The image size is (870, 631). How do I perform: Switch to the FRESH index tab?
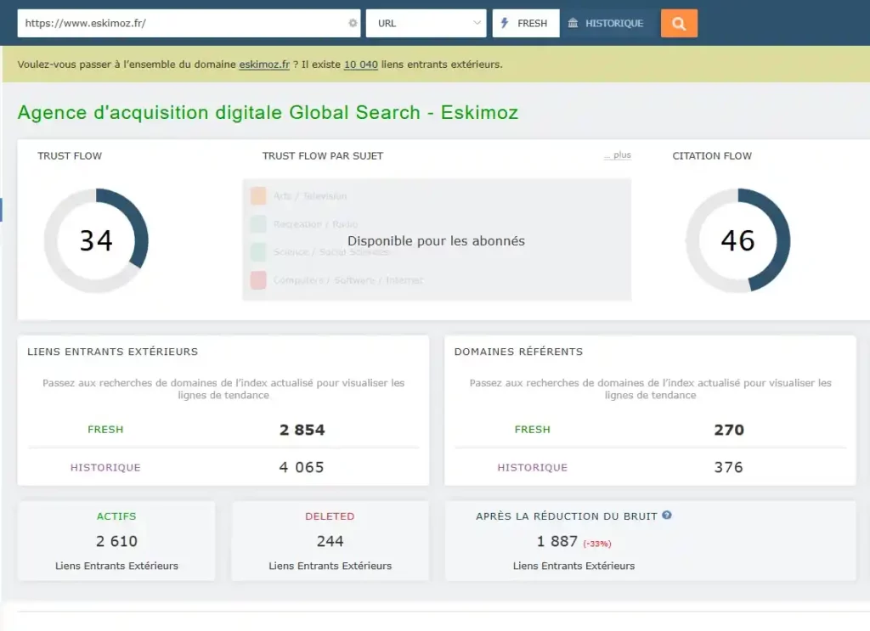pyautogui.click(x=525, y=23)
